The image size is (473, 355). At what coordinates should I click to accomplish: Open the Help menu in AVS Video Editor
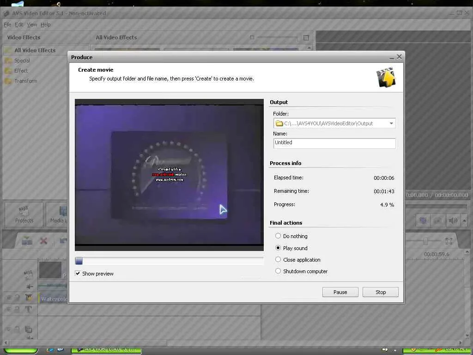[x=46, y=25]
